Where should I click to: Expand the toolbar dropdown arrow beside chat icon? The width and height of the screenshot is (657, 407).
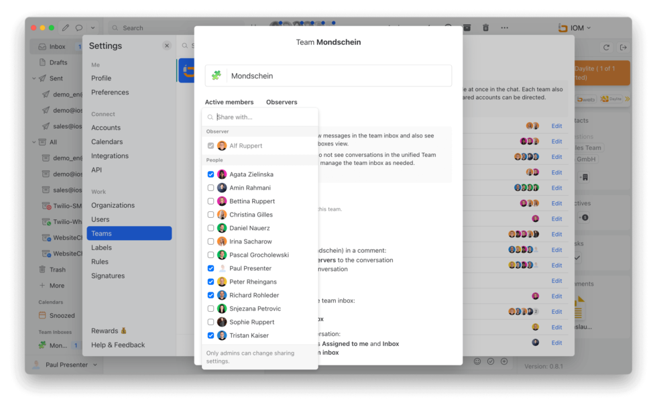(93, 27)
